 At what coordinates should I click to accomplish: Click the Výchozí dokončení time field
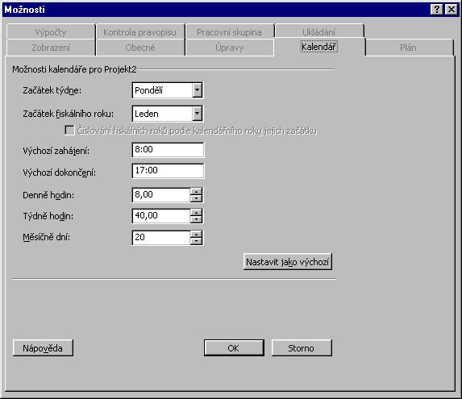168,171
